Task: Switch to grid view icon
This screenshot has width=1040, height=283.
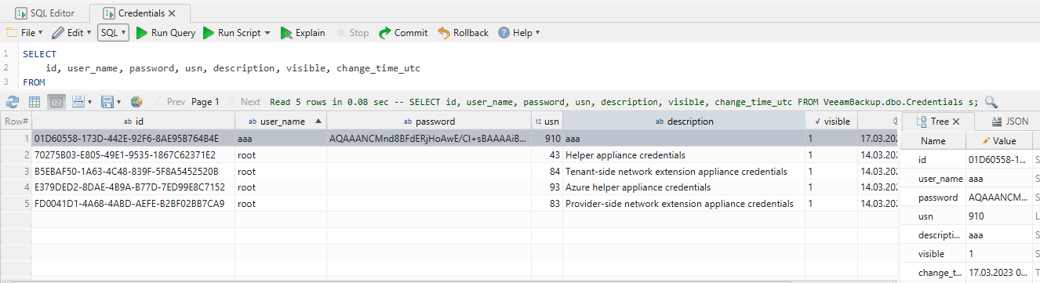Action: click(x=35, y=102)
